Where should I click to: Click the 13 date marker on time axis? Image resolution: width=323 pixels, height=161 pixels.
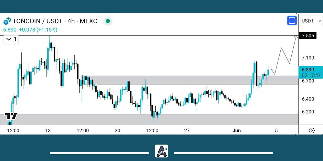[x=48, y=130]
